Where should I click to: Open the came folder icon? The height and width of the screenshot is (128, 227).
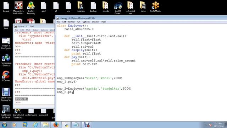tap(143, 7)
